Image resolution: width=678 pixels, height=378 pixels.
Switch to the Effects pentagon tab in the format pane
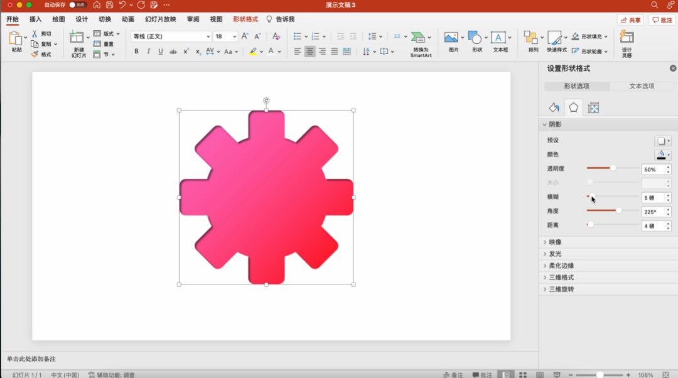tap(573, 108)
